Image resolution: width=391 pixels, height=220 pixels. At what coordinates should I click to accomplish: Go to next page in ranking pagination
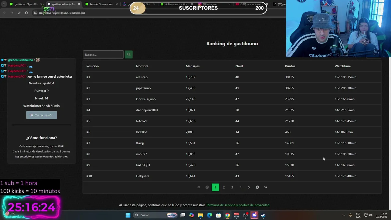[257, 187]
